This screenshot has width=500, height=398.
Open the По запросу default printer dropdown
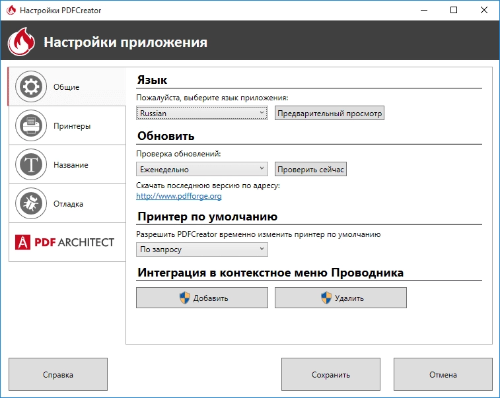(x=202, y=249)
